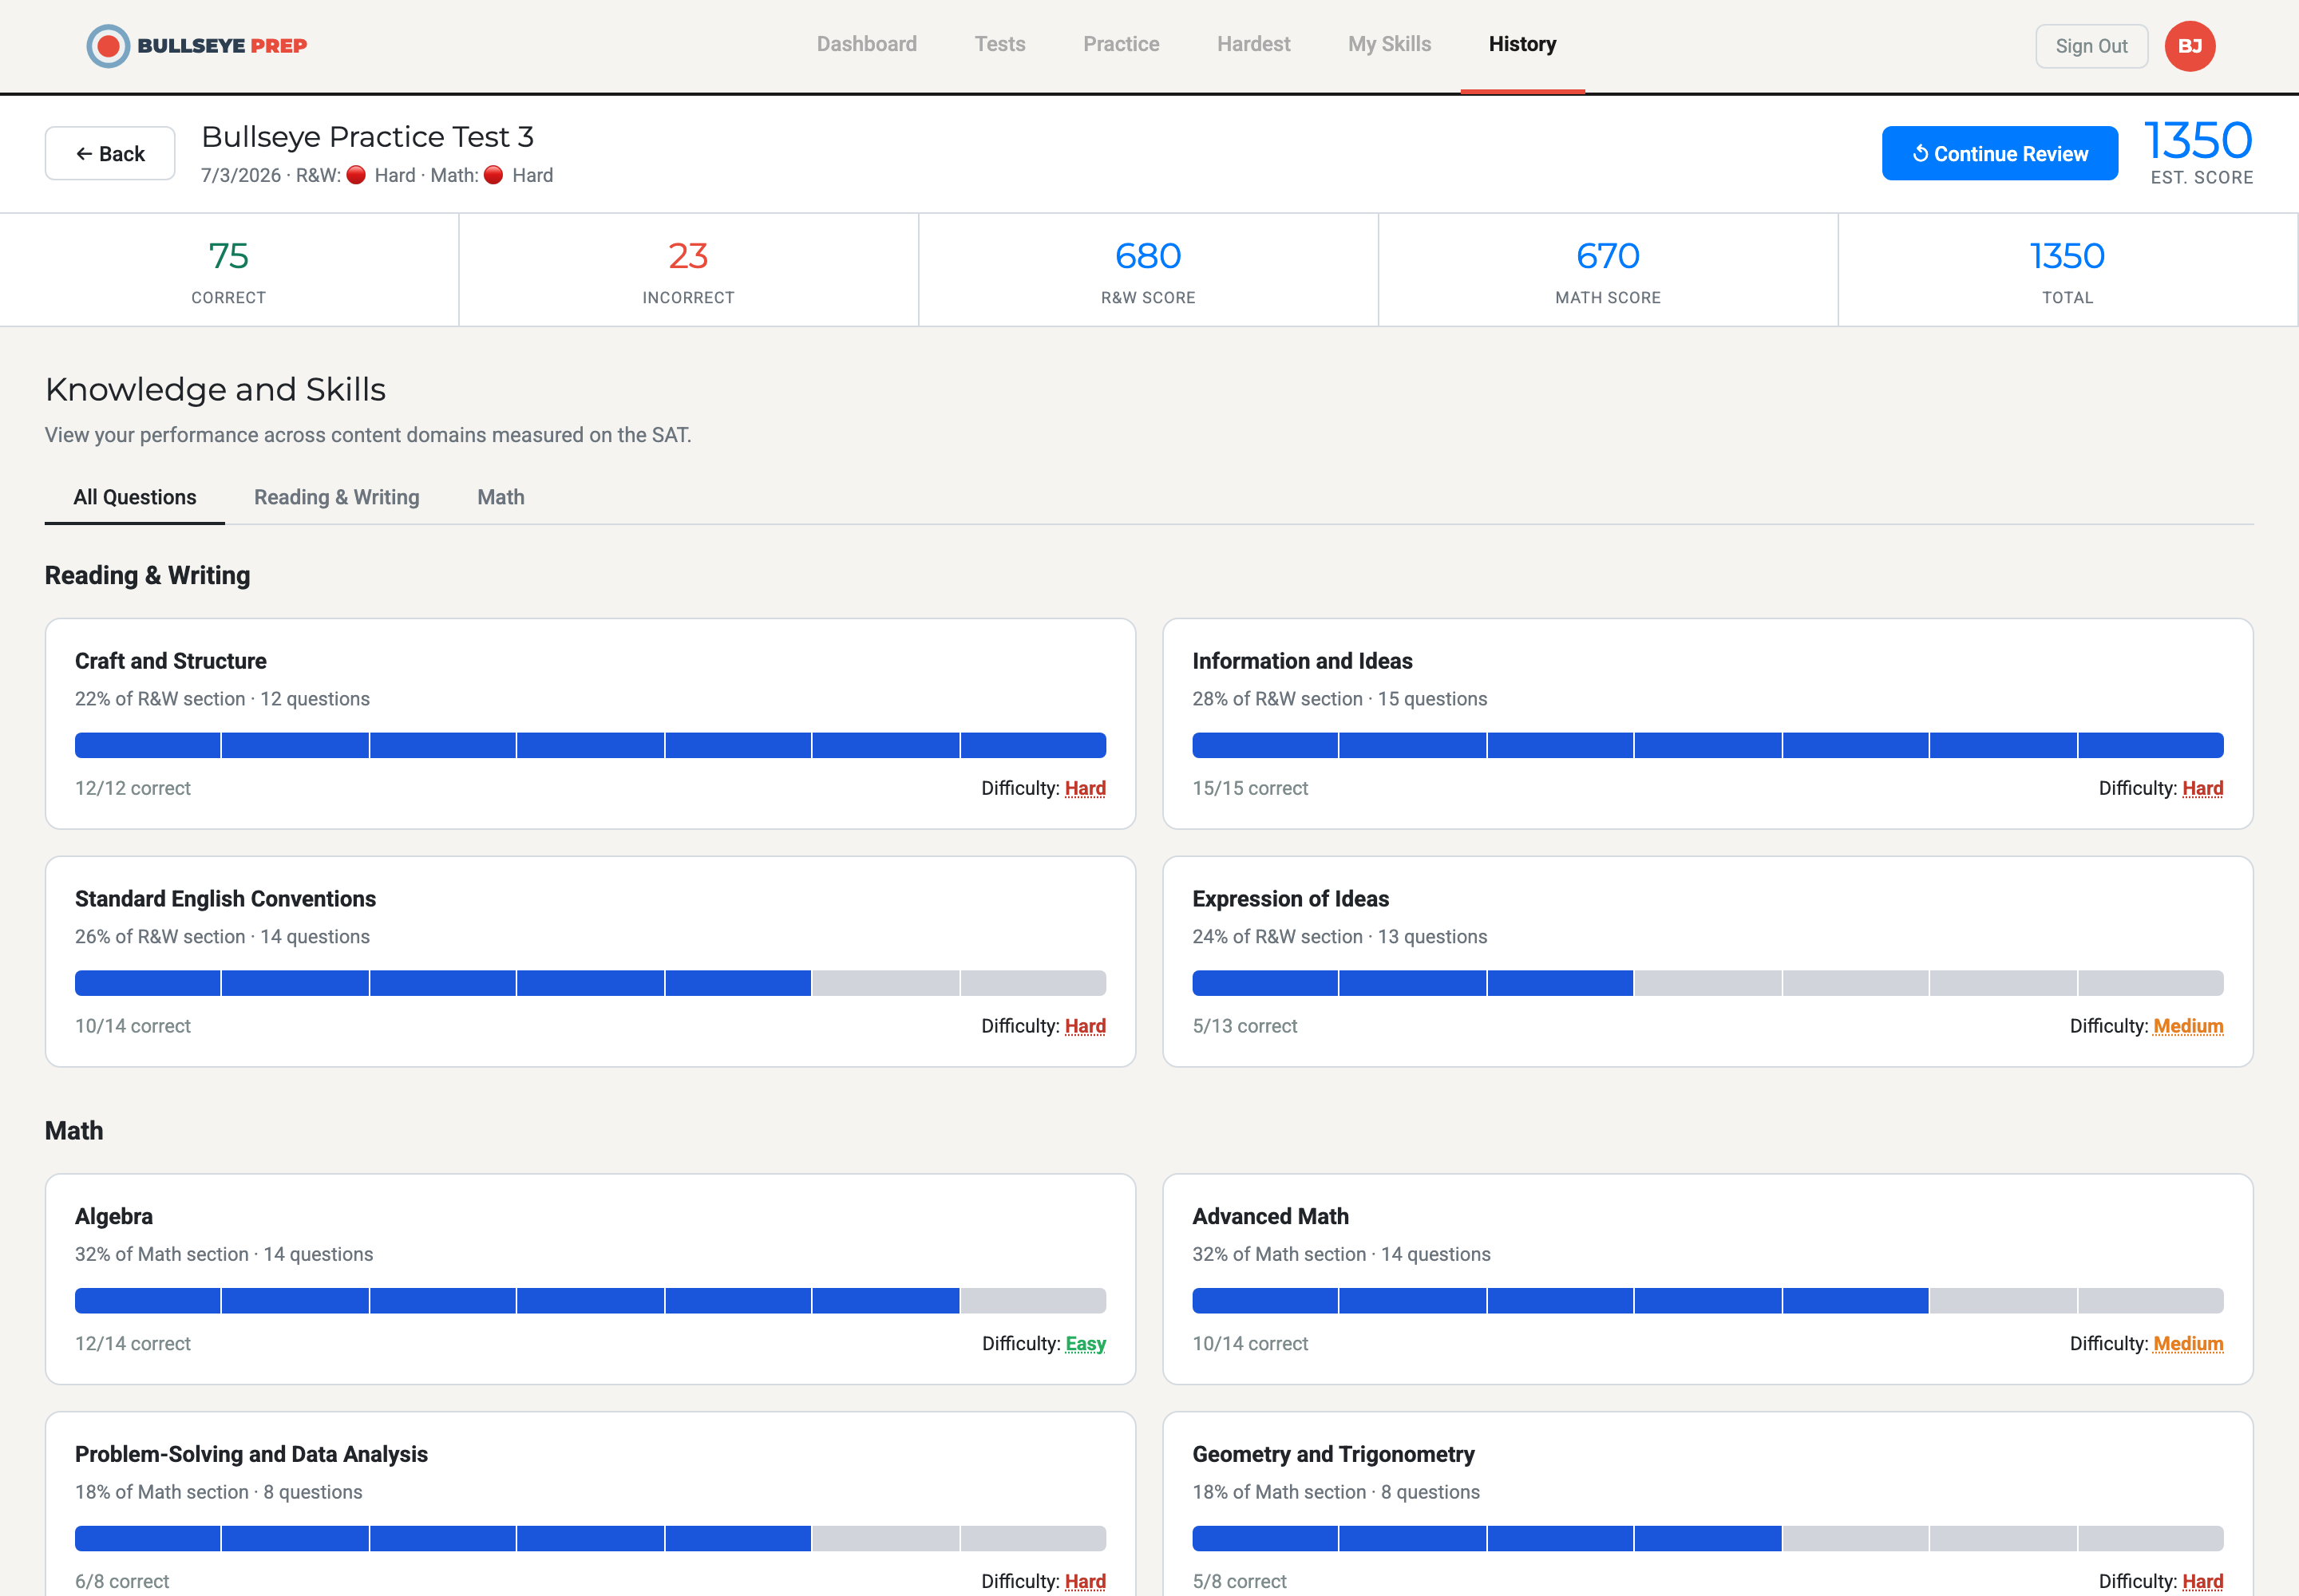Click the red R&W Hard difficulty dot

pyautogui.click(x=356, y=175)
